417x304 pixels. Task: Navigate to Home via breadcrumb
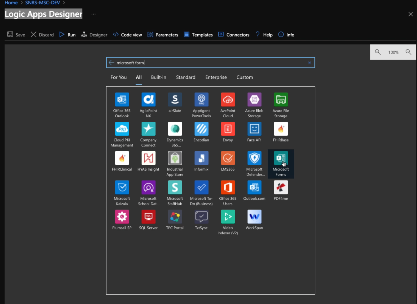pos(11,2)
